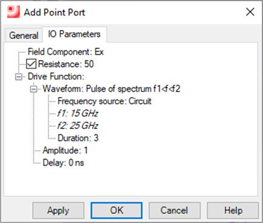The image size is (263, 223).
Task: Toggle the Resistance checkbox
Action: click(x=31, y=64)
